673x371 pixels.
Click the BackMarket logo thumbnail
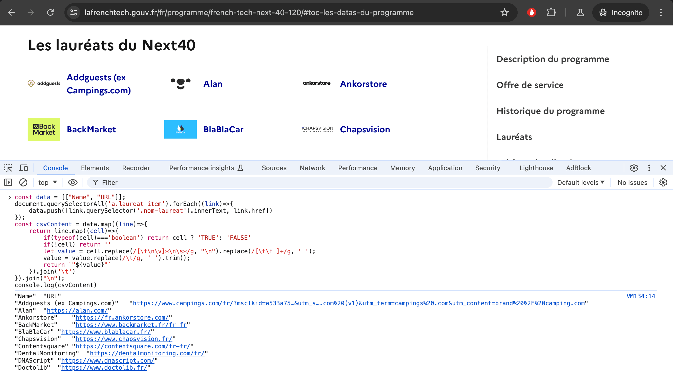tap(44, 129)
